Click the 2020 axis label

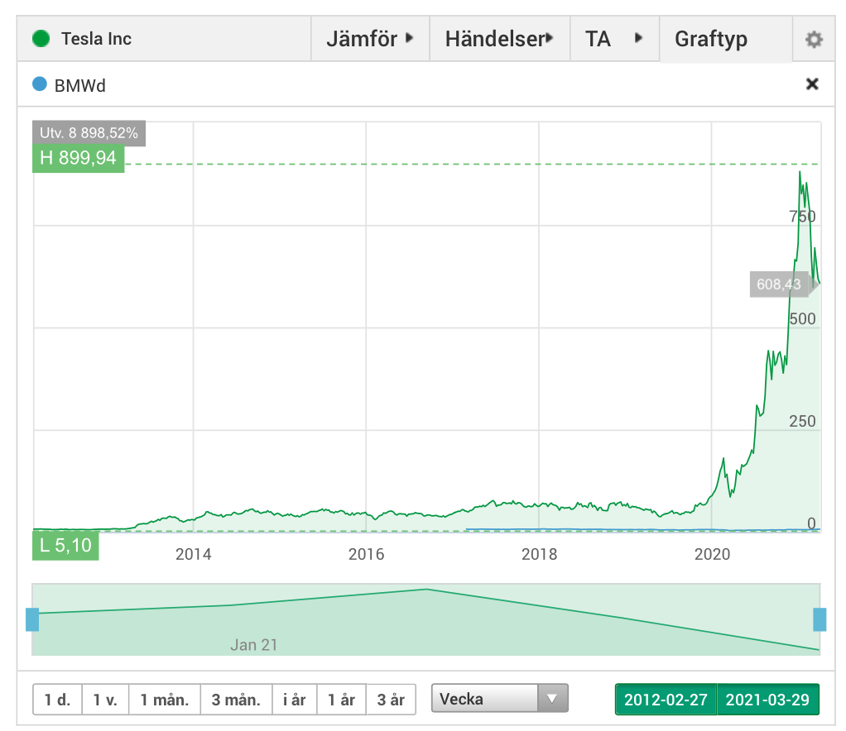click(x=712, y=554)
